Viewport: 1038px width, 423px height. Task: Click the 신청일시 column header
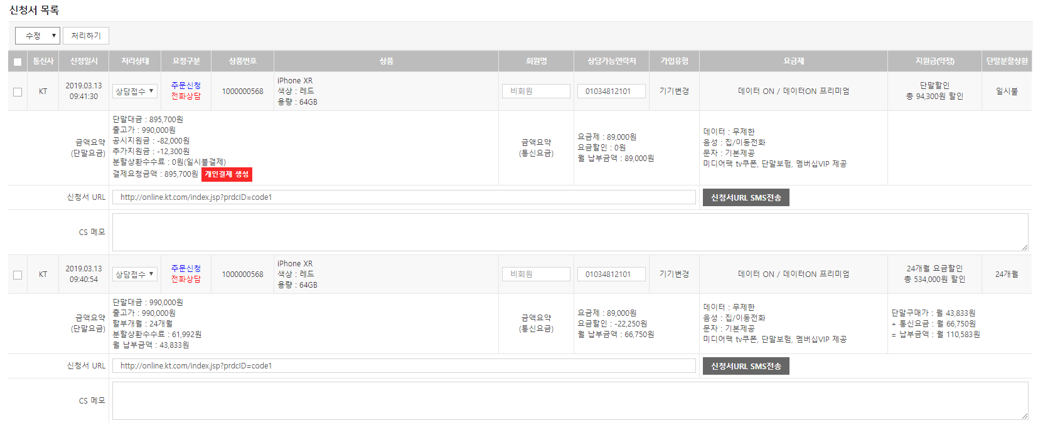pyautogui.click(x=84, y=61)
